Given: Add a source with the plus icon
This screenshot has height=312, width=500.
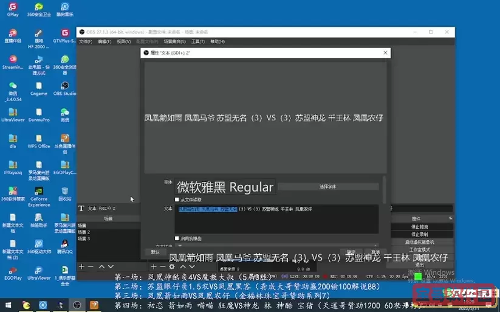Looking at the screenshot, I should 154,266.
